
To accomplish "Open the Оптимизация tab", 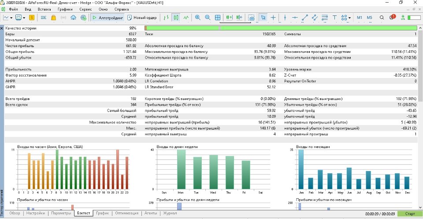I will 126,213.
